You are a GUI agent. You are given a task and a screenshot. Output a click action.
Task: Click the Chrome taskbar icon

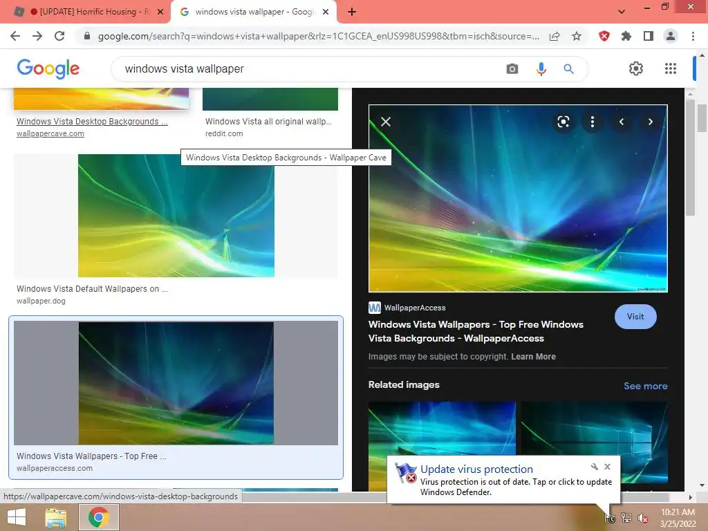[x=99, y=517]
